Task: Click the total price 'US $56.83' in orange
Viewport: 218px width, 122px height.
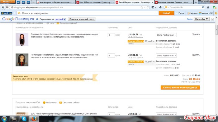Action: coord(194,79)
